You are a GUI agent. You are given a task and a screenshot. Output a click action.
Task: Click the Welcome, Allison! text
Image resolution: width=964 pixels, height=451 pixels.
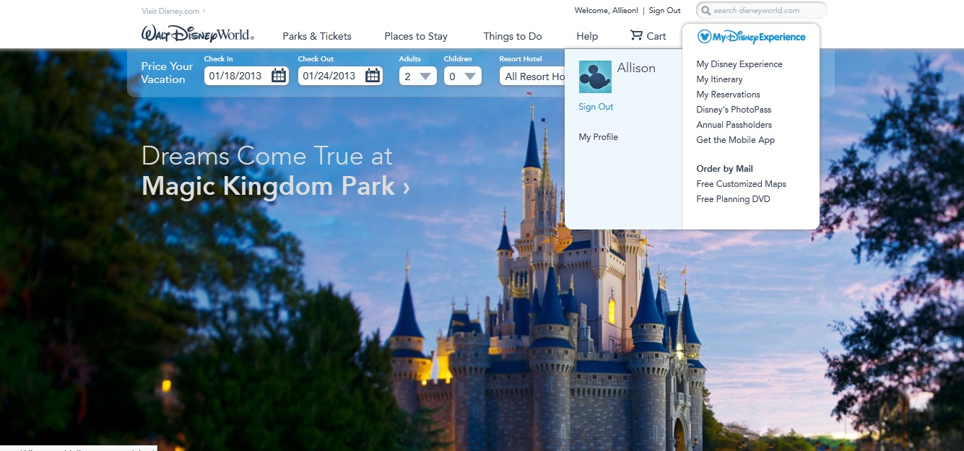pyautogui.click(x=607, y=11)
